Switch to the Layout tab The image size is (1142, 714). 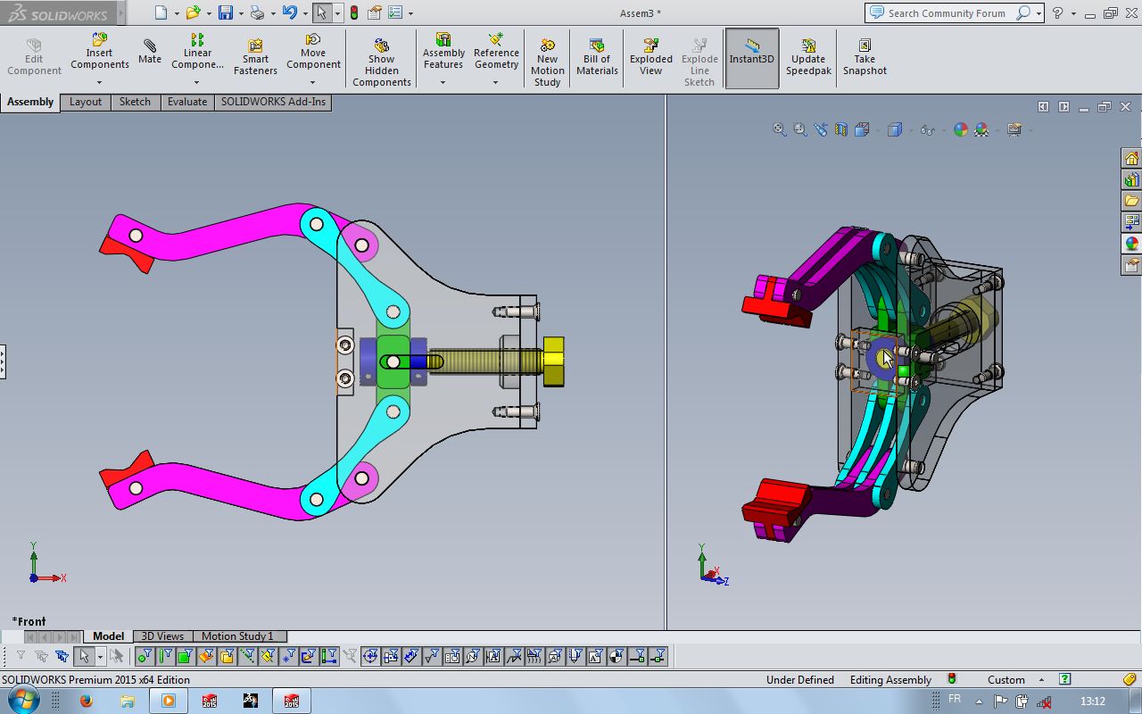tap(86, 102)
